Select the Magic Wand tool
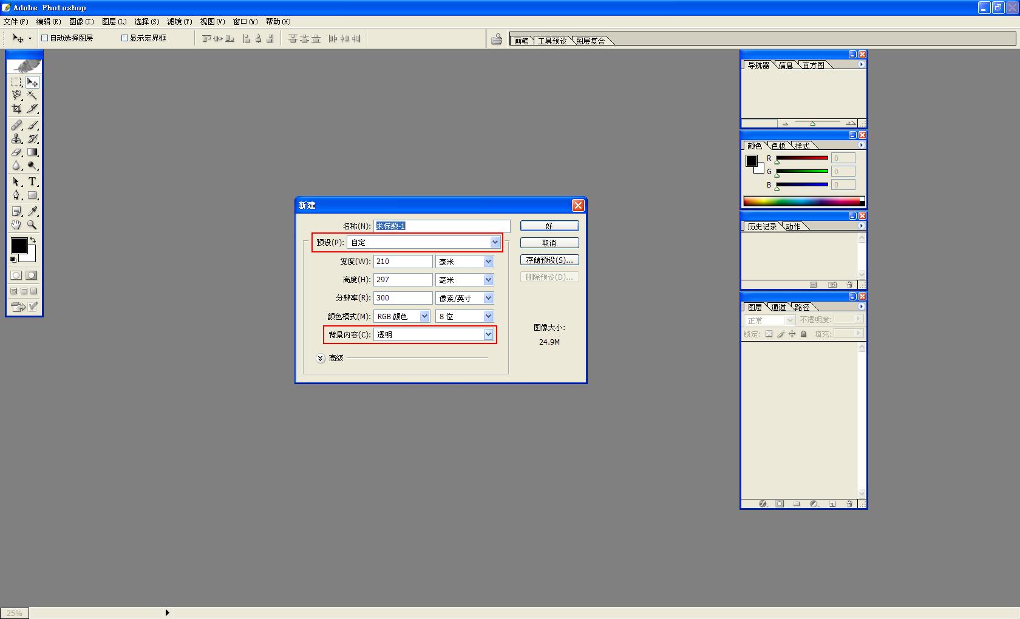The width and height of the screenshot is (1020, 619). pos(32,95)
